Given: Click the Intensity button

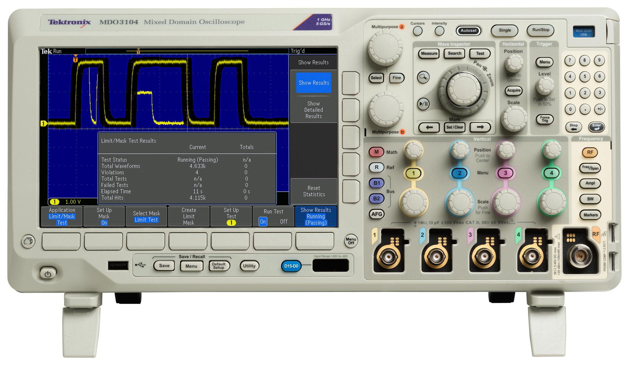Looking at the screenshot, I should (439, 31).
